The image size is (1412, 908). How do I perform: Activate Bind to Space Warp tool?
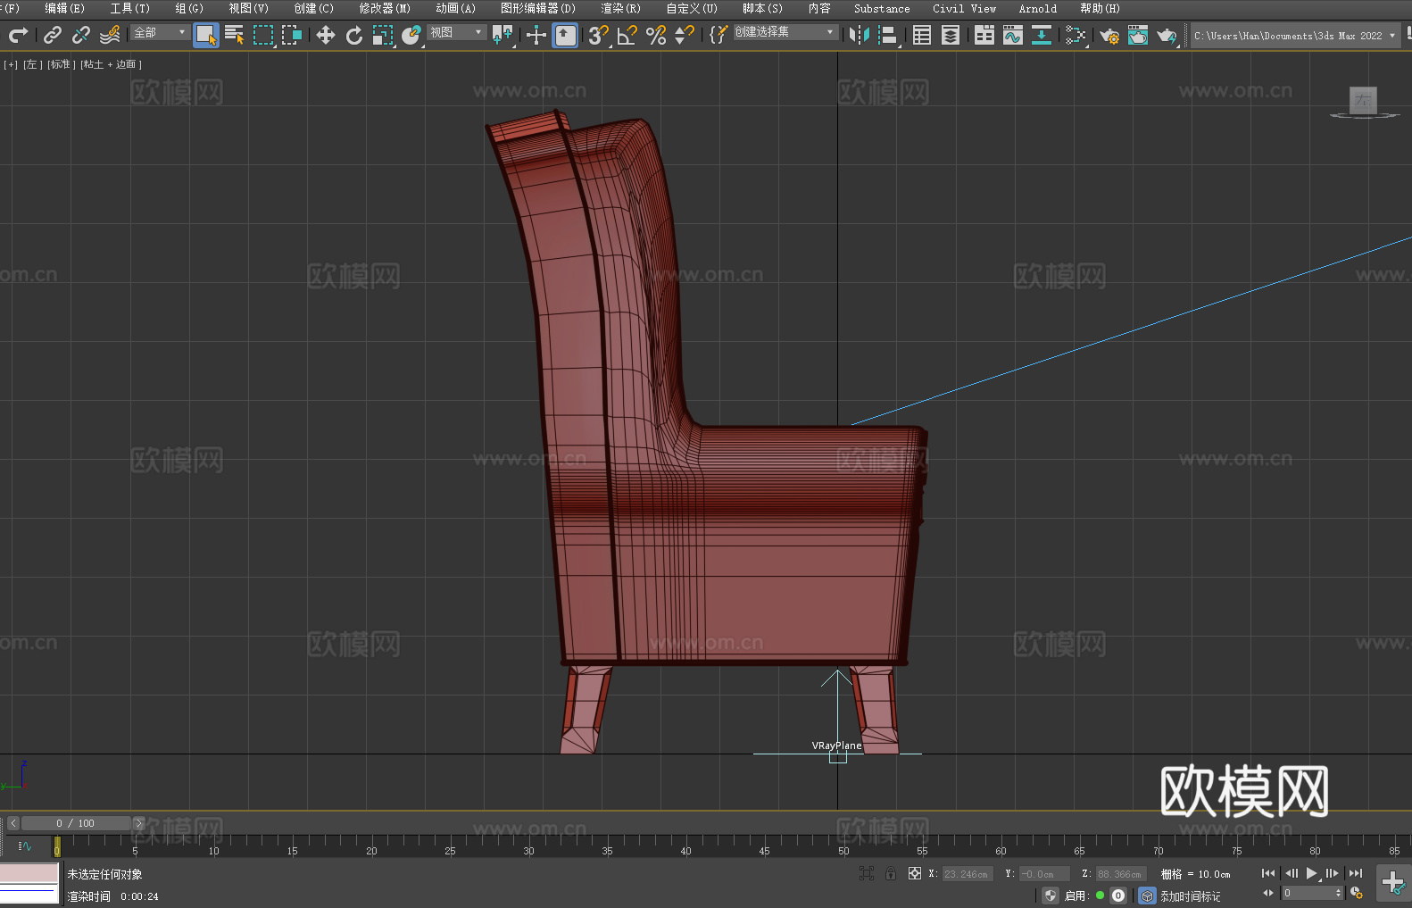(110, 35)
